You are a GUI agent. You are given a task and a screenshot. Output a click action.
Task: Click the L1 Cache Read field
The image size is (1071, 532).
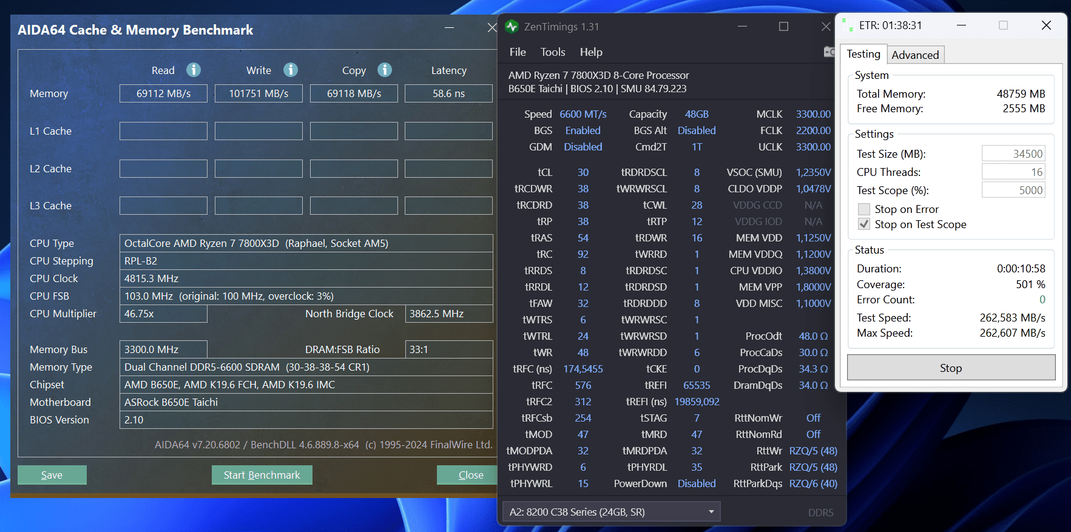pos(163,131)
